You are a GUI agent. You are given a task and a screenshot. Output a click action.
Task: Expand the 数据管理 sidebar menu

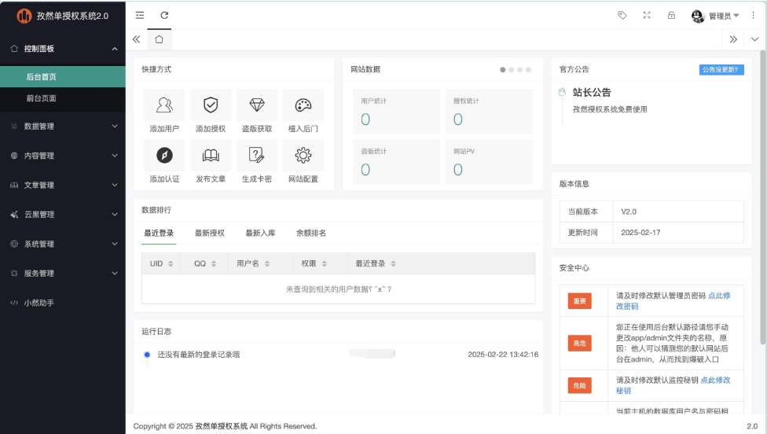(63, 127)
